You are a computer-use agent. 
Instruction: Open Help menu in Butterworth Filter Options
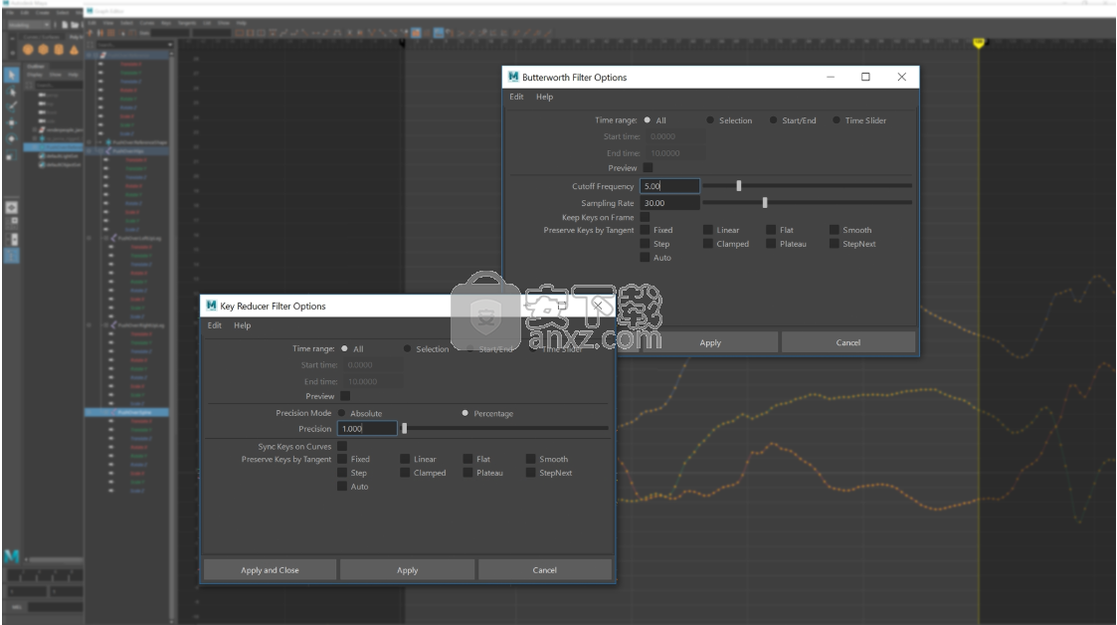click(x=544, y=97)
